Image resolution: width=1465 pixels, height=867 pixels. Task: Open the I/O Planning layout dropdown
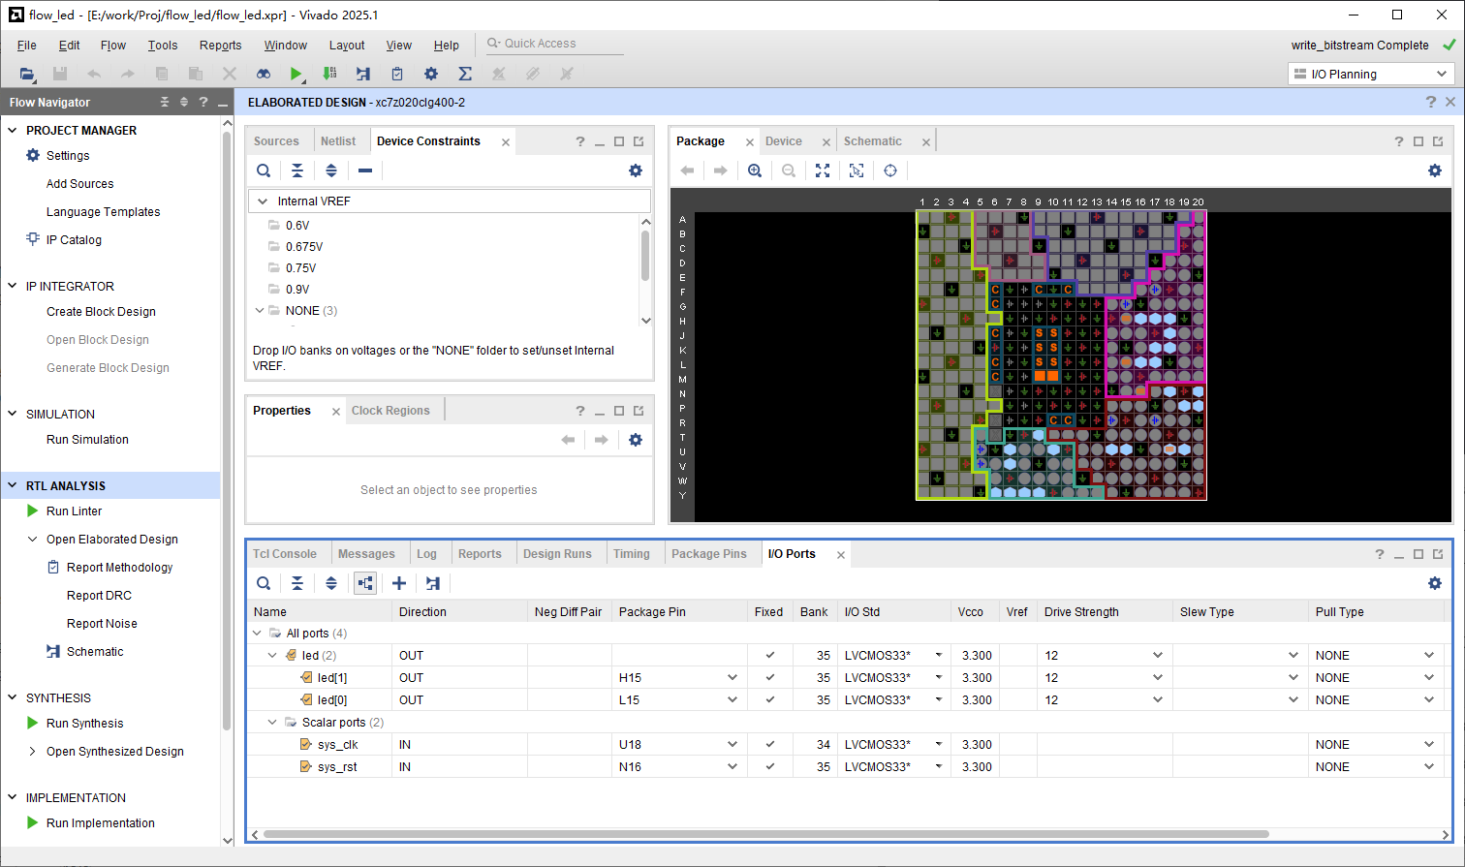pos(1371,75)
